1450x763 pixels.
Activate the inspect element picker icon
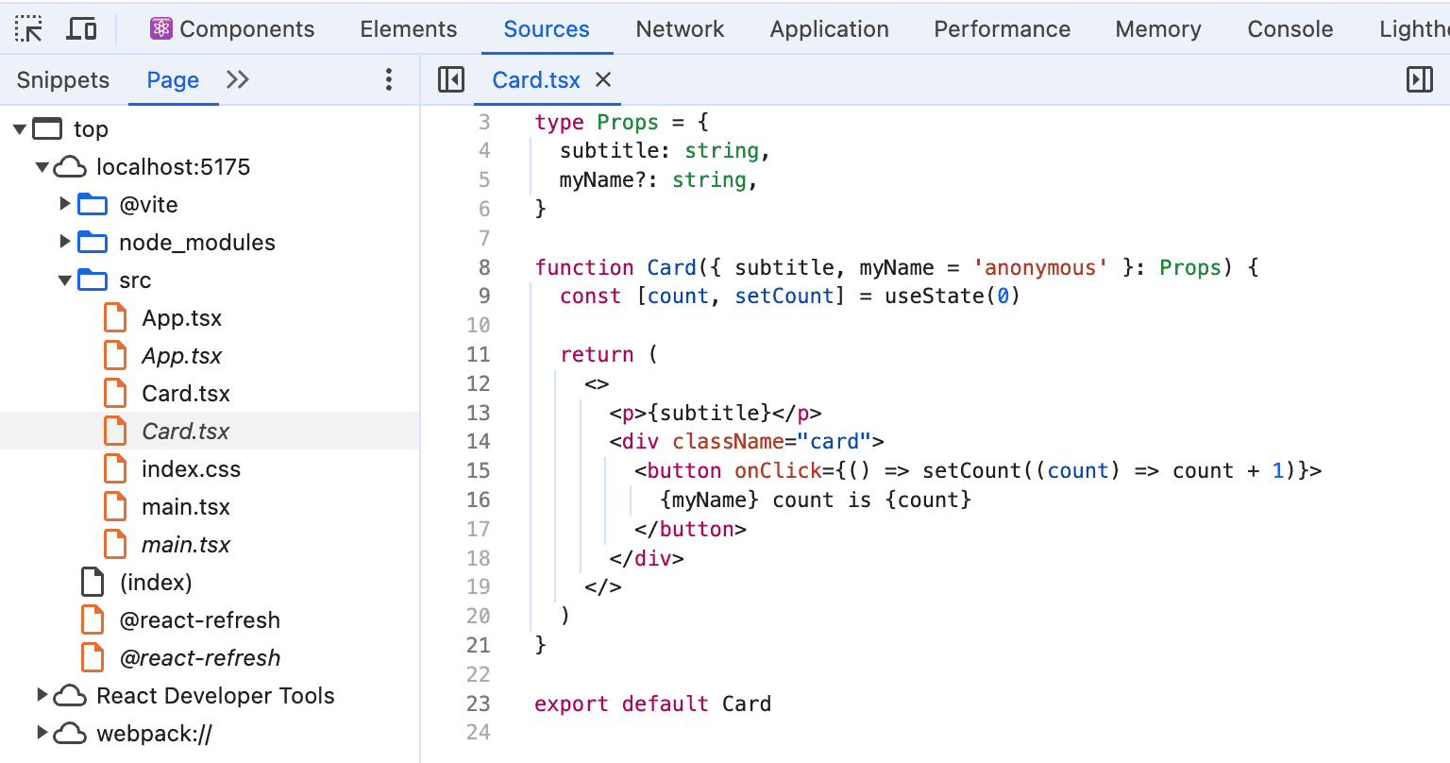(29, 29)
